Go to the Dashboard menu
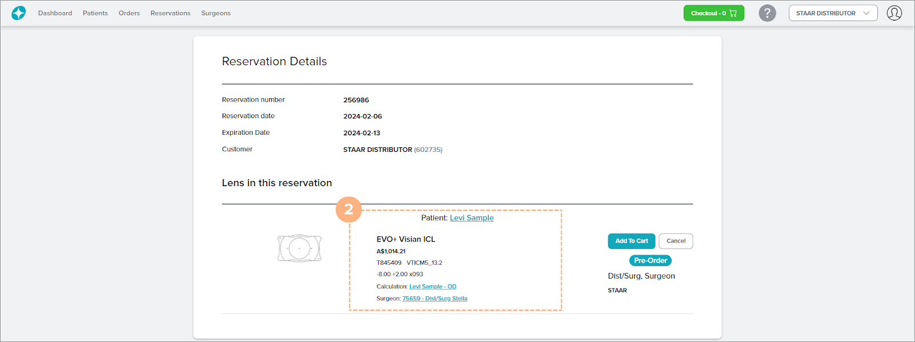Screen dimensions: 915x342 pos(55,13)
